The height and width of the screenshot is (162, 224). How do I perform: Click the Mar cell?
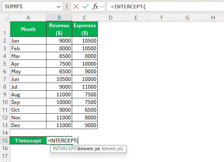pos(28,56)
